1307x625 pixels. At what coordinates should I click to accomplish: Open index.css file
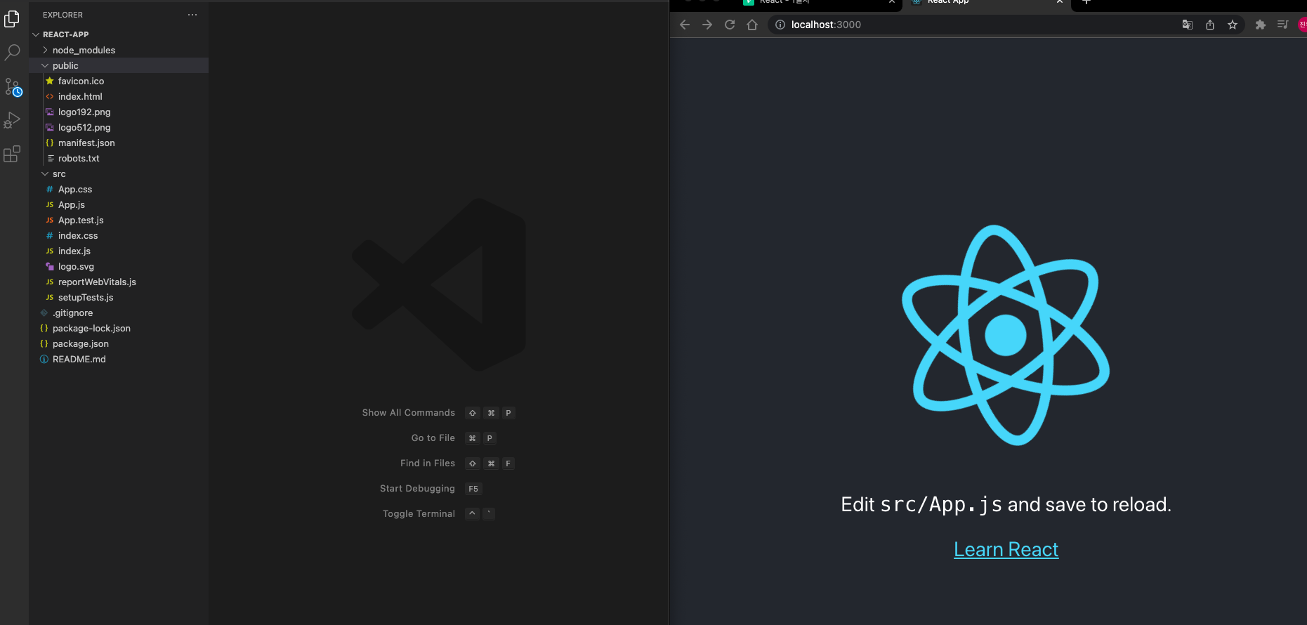click(x=119, y=235)
